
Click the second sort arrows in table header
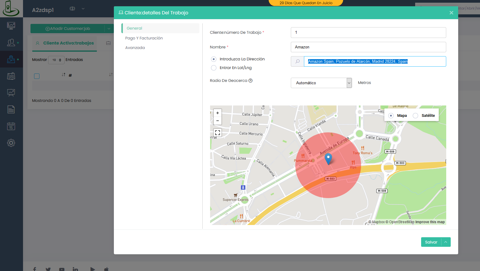[111, 75]
